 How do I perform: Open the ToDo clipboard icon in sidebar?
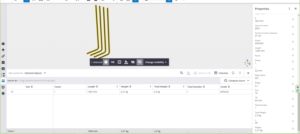(x=3, y=62)
